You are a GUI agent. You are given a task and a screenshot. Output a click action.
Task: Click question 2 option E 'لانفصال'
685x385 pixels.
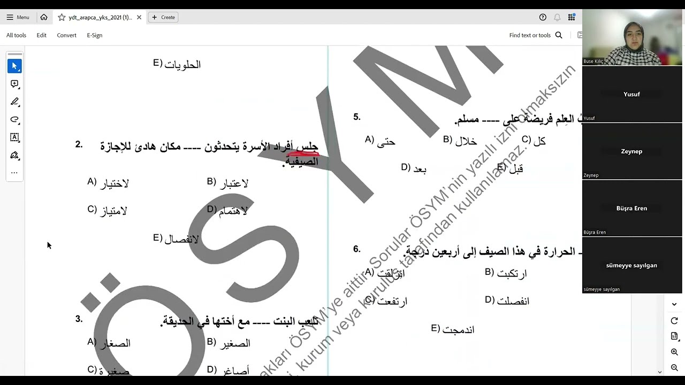click(176, 238)
